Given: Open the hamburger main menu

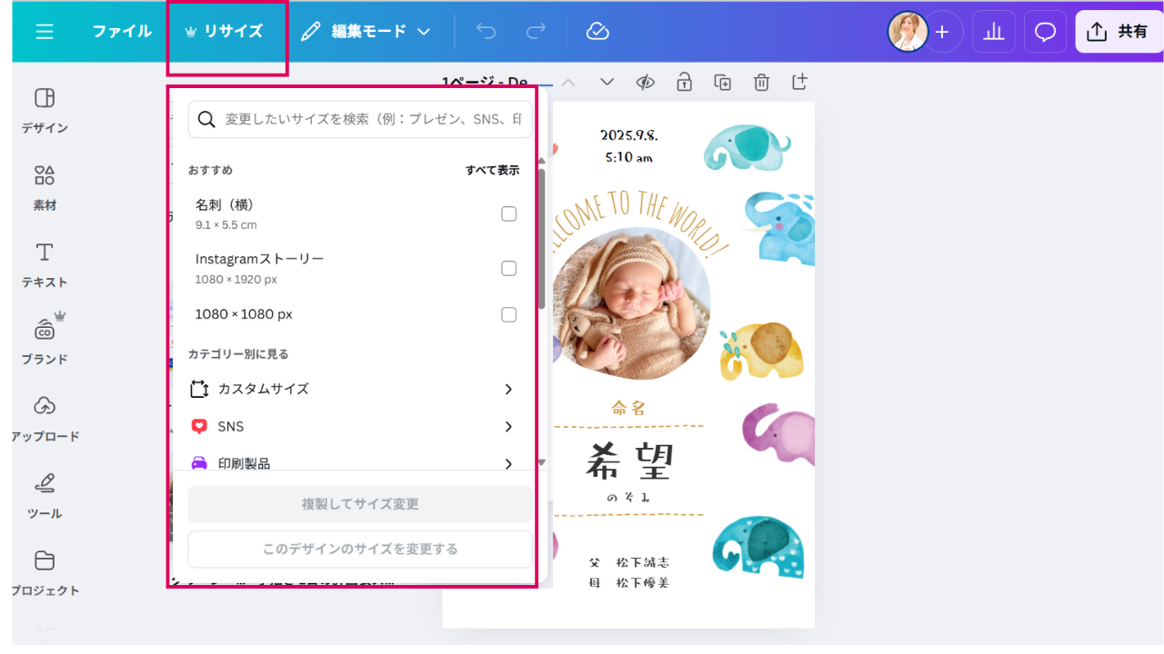Looking at the screenshot, I should point(45,32).
